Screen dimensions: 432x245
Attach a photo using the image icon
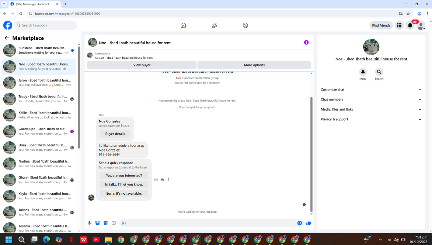tap(98, 223)
